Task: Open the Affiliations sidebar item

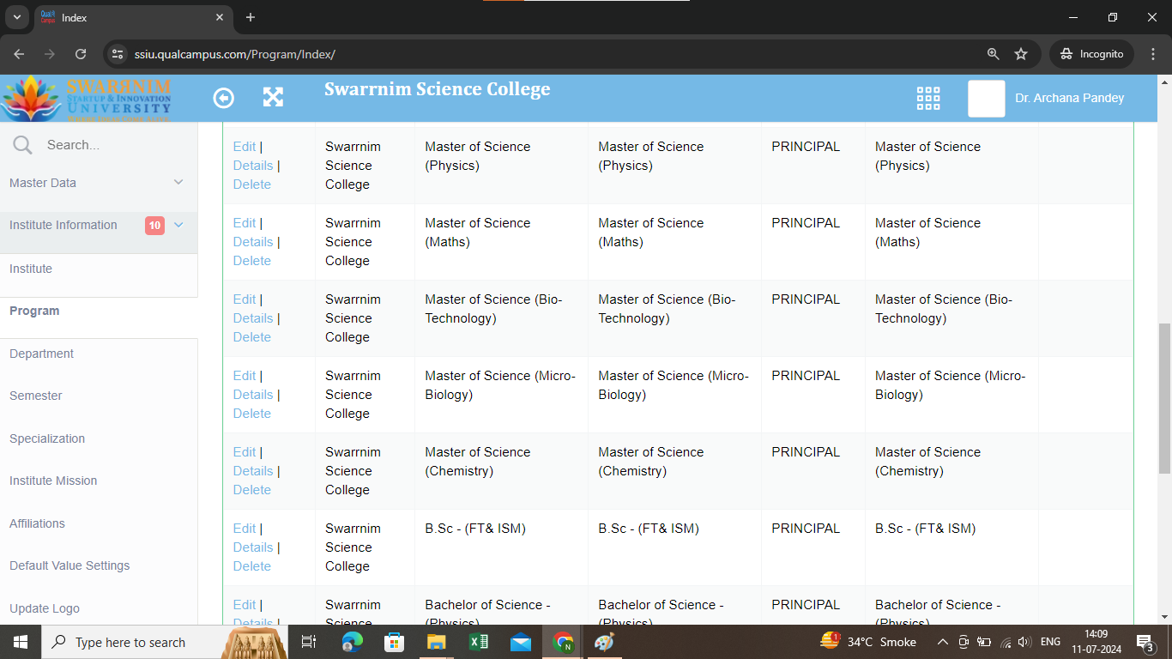Action: click(x=37, y=523)
